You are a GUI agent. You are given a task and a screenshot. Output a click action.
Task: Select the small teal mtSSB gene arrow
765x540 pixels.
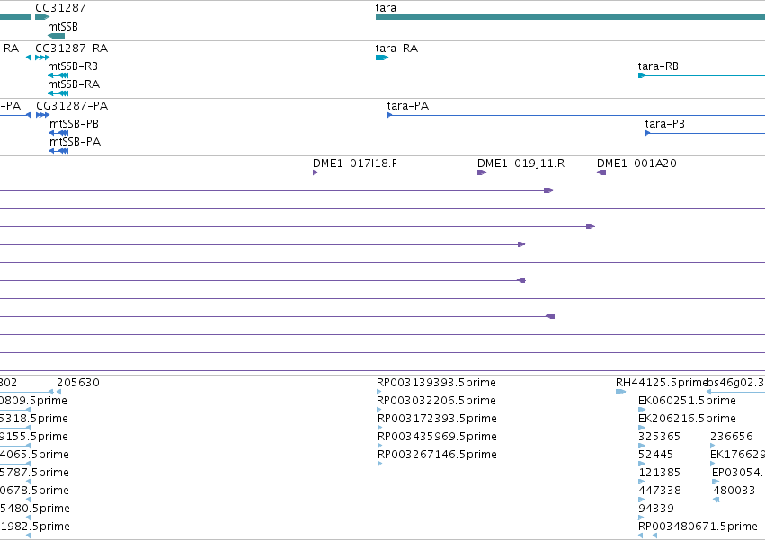56,36
